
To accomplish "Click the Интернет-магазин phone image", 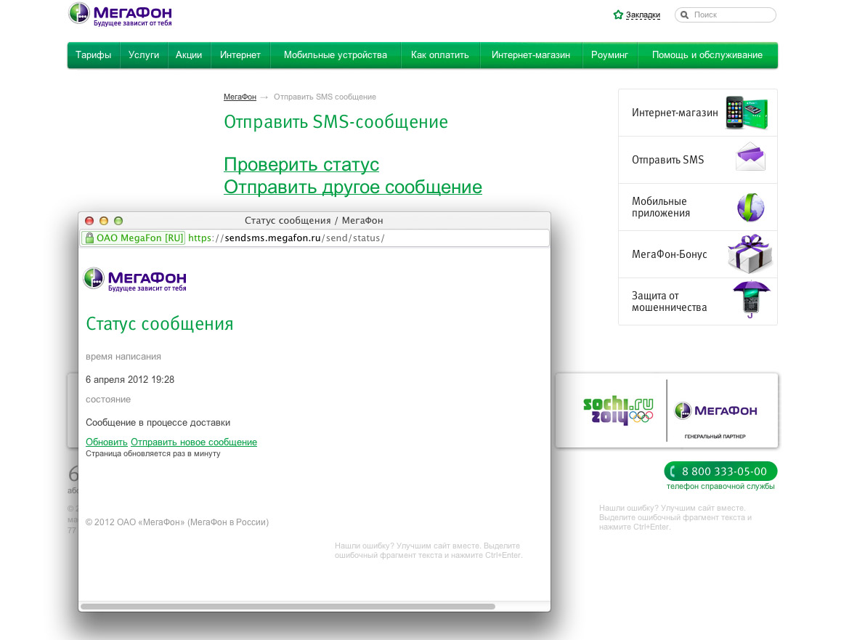I will coord(747,113).
